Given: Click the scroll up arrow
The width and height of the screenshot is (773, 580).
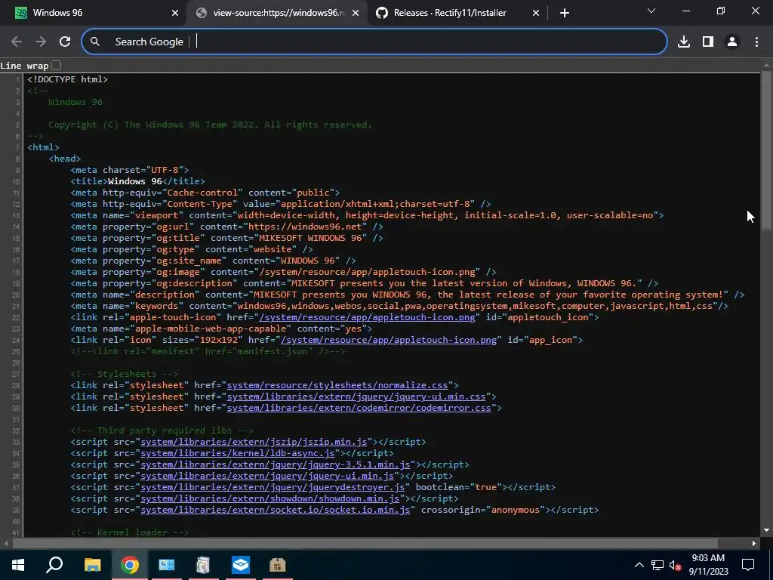Looking at the screenshot, I should [x=766, y=65].
